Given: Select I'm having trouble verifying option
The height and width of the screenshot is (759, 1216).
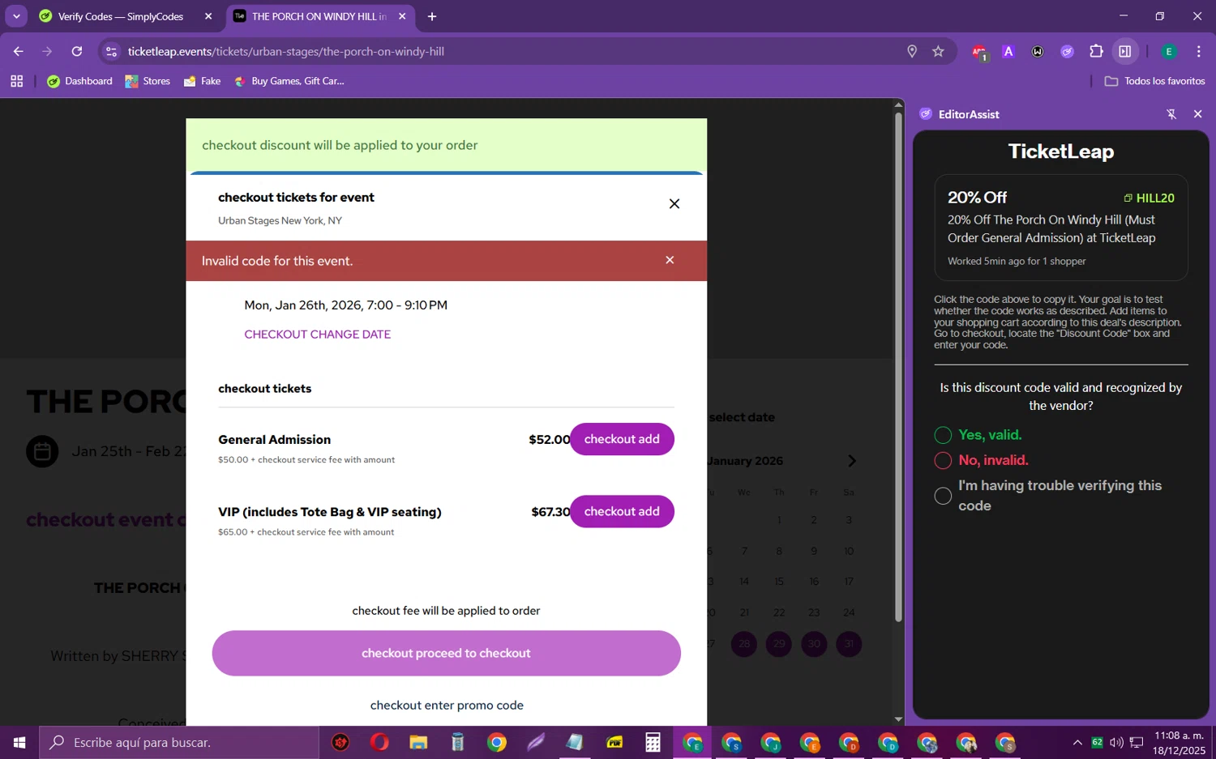Looking at the screenshot, I should tap(943, 496).
